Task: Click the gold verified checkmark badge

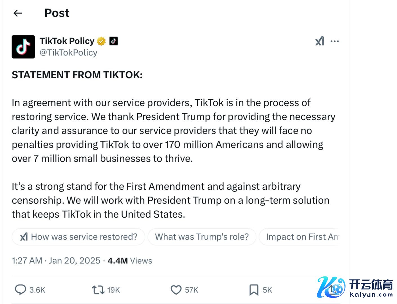Action: 101,41
